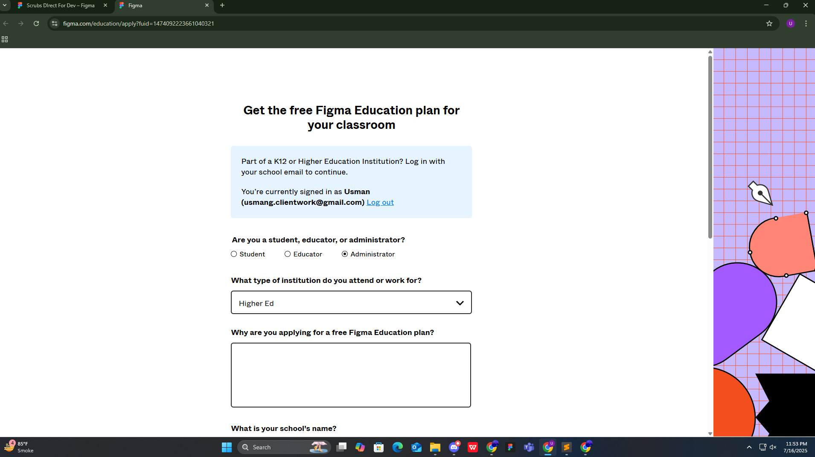Viewport: 815px width, 457px height.
Task: Close the Figma education tab
Action: [207, 6]
